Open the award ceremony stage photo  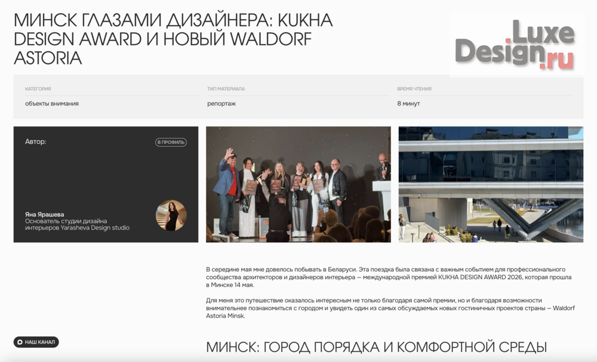pos(298,184)
